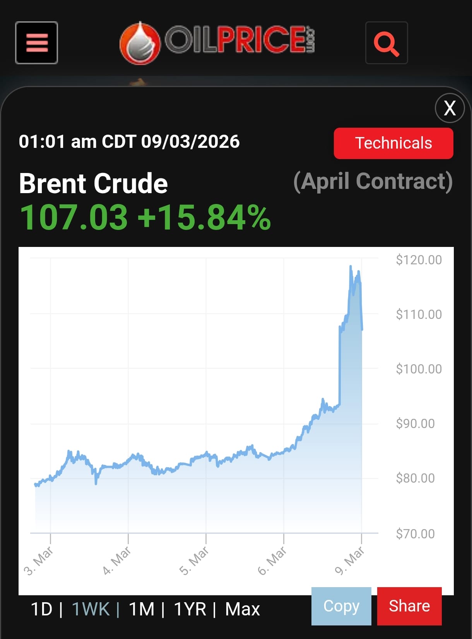Close the chart popup with X
The width and height of the screenshot is (472, 639).
pyautogui.click(x=450, y=108)
